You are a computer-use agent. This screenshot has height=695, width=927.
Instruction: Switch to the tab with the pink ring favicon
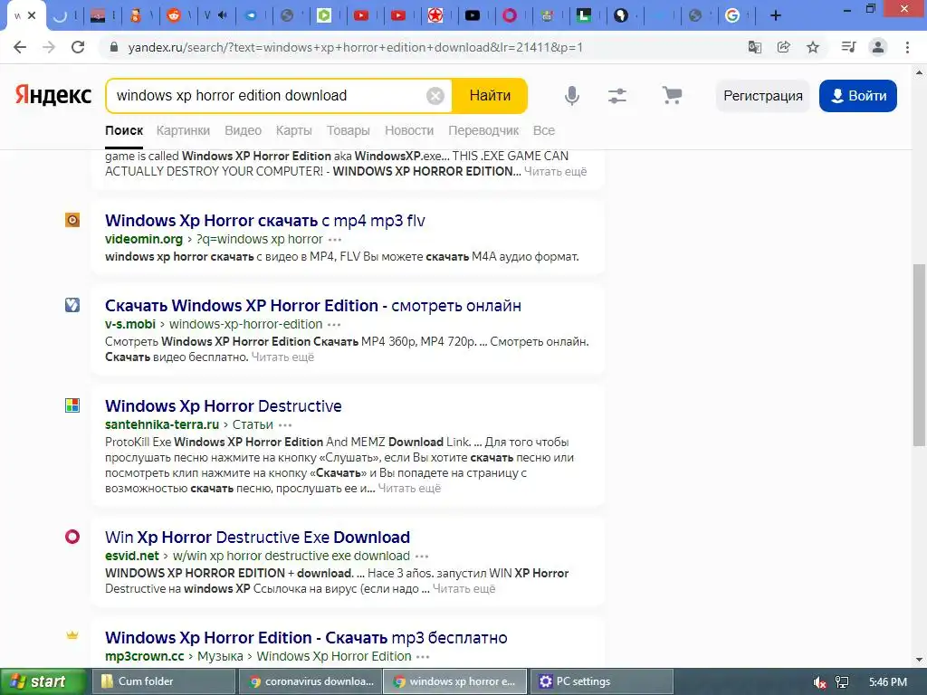[510, 16]
